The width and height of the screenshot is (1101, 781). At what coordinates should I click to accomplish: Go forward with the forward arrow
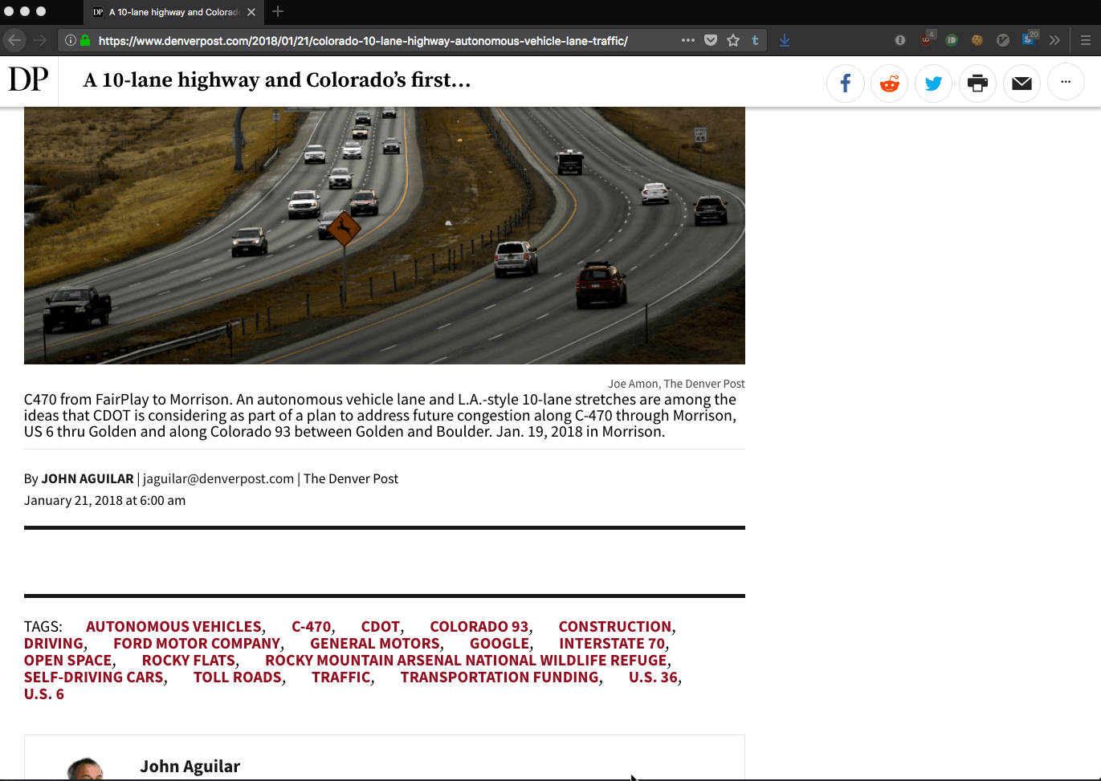coord(40,40)
